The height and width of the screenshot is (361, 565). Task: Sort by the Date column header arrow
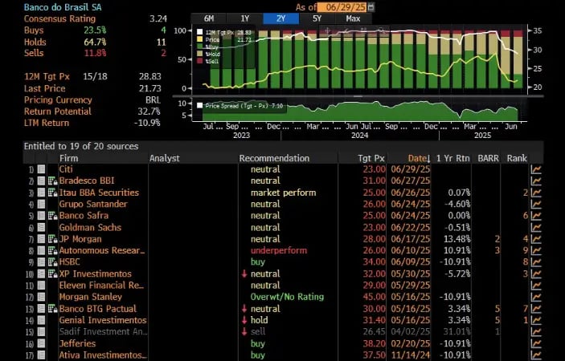click(x=428, y=159)
